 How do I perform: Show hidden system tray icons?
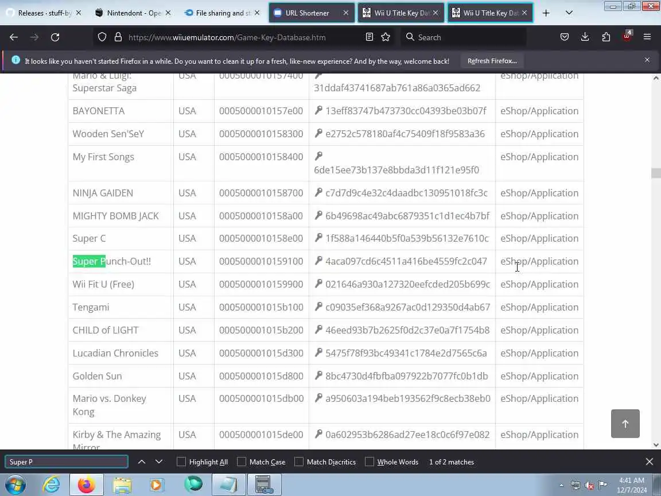coord(561,485)
